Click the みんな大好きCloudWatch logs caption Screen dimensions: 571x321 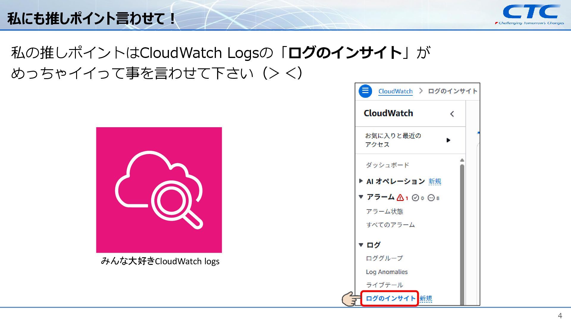click(x=160, y=261)
